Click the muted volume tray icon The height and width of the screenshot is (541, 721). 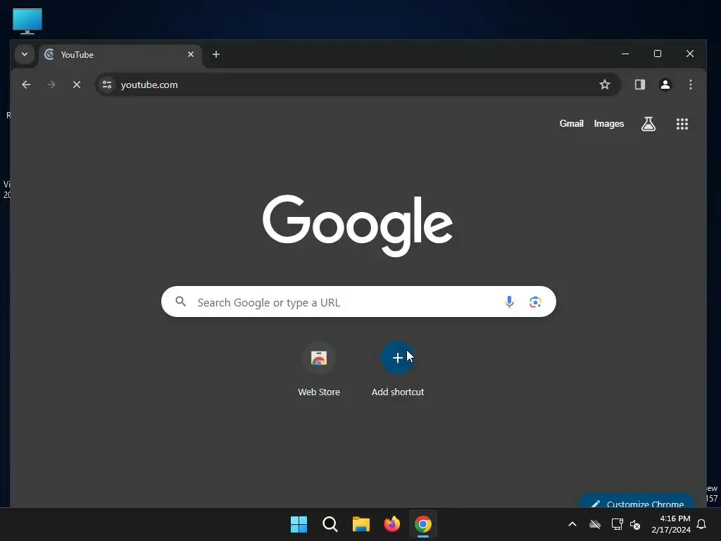point(635,524)
